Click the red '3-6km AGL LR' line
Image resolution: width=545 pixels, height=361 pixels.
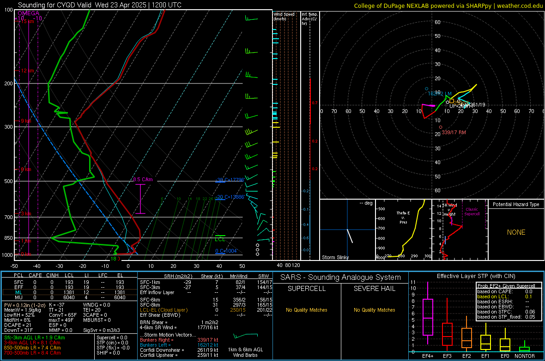tap(32, 343)
